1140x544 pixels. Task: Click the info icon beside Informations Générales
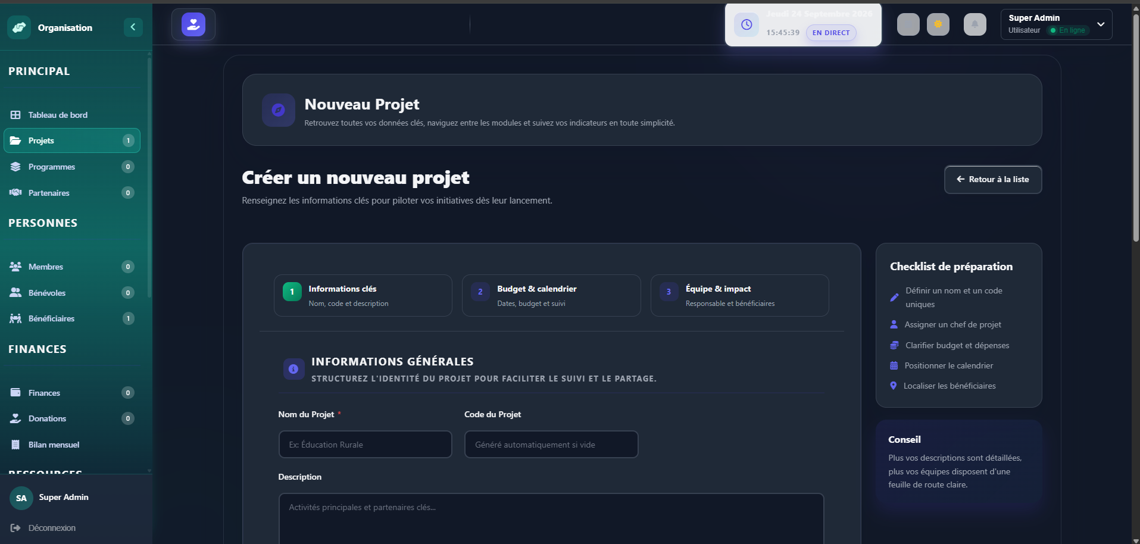[x=293, y=369]
